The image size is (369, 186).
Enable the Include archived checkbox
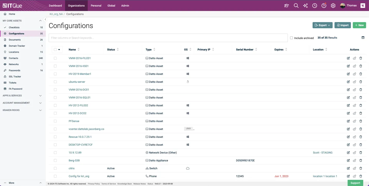click(x=291, y=38)
